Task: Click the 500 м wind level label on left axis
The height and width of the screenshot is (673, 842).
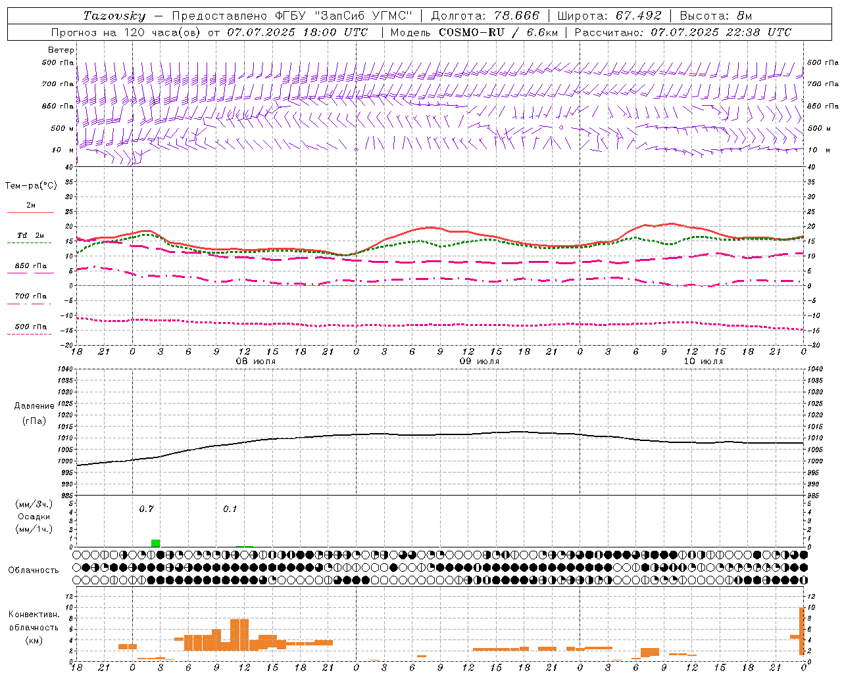Action: tap(62, 128)
